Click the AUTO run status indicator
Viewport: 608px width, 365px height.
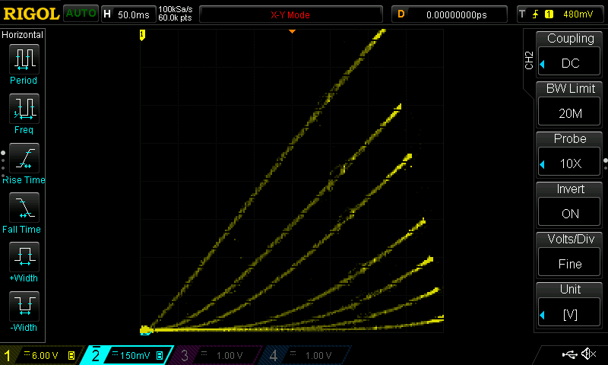[81, 14]
